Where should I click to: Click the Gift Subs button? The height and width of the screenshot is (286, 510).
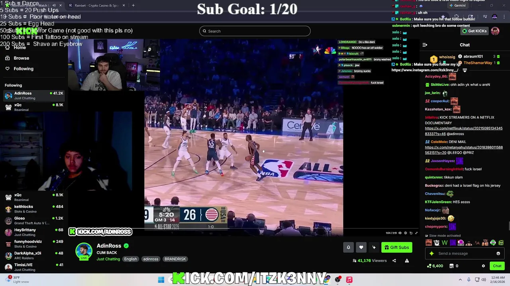pyautogui.click(x=396, y=247)
